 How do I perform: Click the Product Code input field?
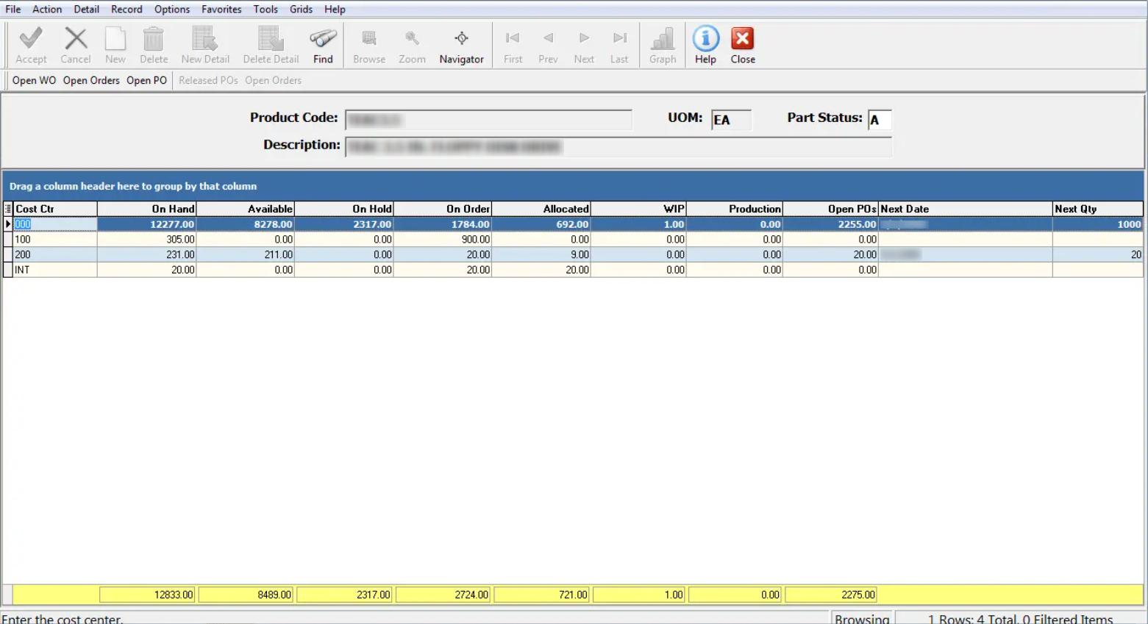point(488,120)
